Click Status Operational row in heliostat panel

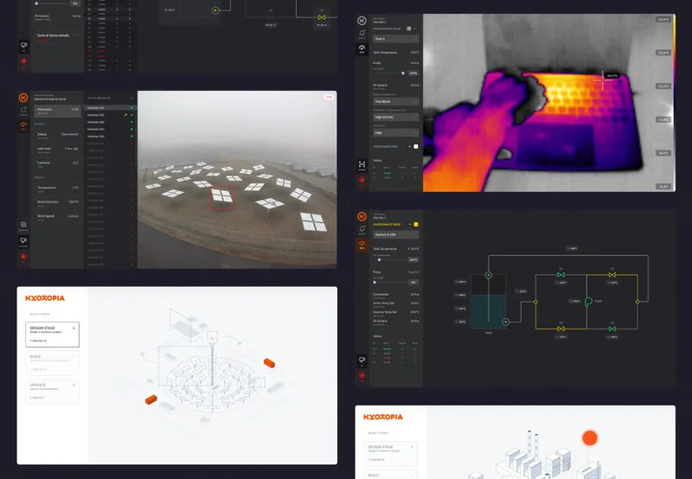[57, 135]
